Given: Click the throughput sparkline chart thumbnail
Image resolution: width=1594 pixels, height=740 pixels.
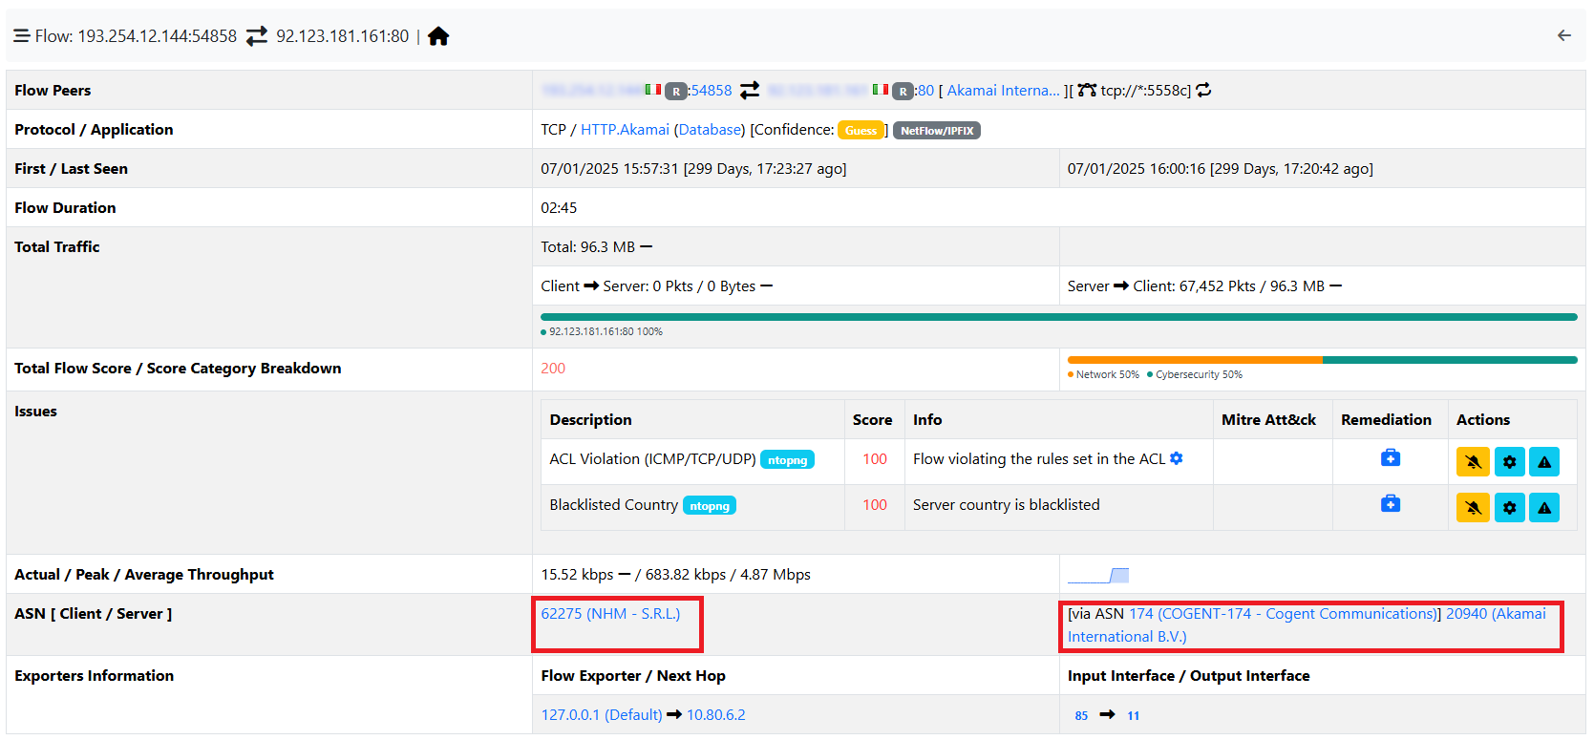Looking at the screenshot, I should pyautogui.click(x=1098, y=575).
